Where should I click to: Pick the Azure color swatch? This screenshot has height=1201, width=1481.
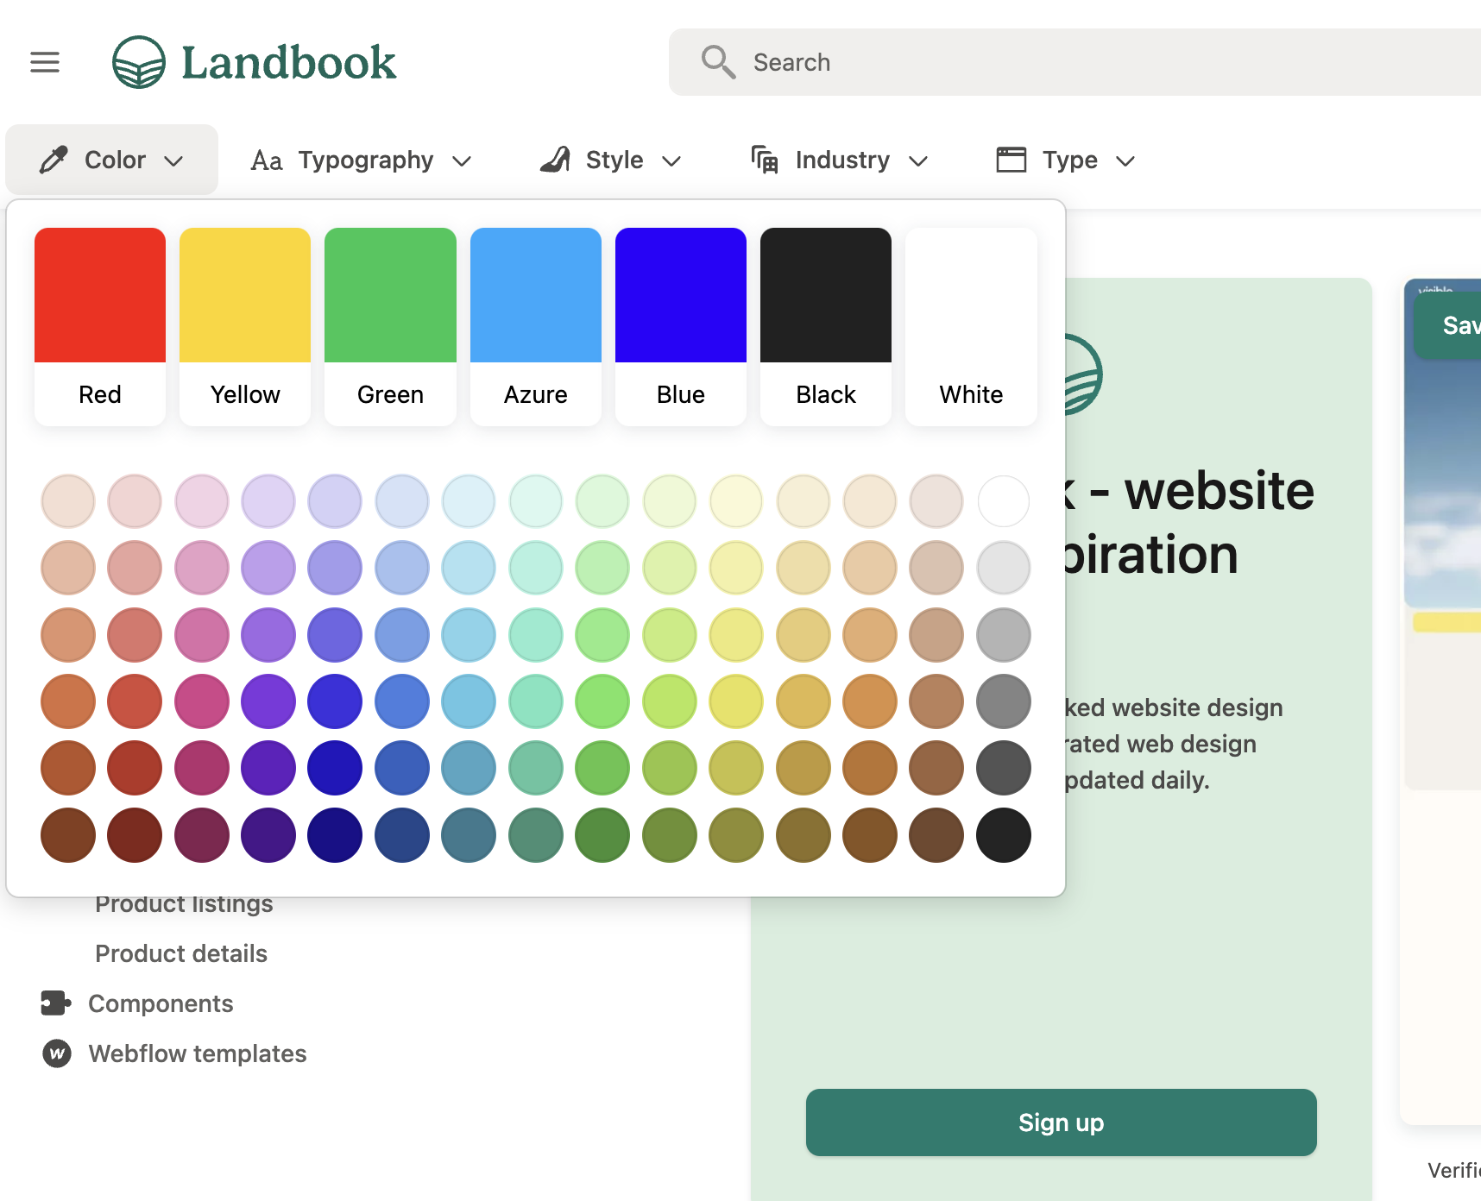(x=535, y=326)
